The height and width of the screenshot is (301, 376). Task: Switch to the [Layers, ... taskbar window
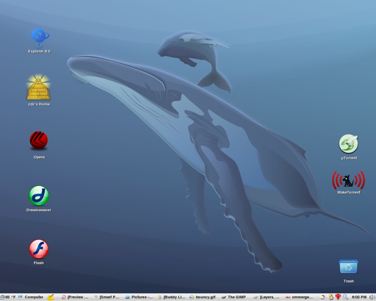267,297
